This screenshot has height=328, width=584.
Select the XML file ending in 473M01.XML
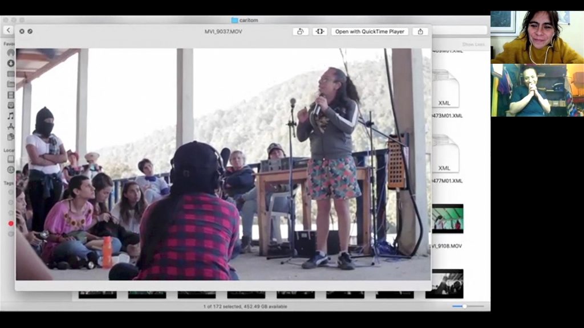pos(446,91)
